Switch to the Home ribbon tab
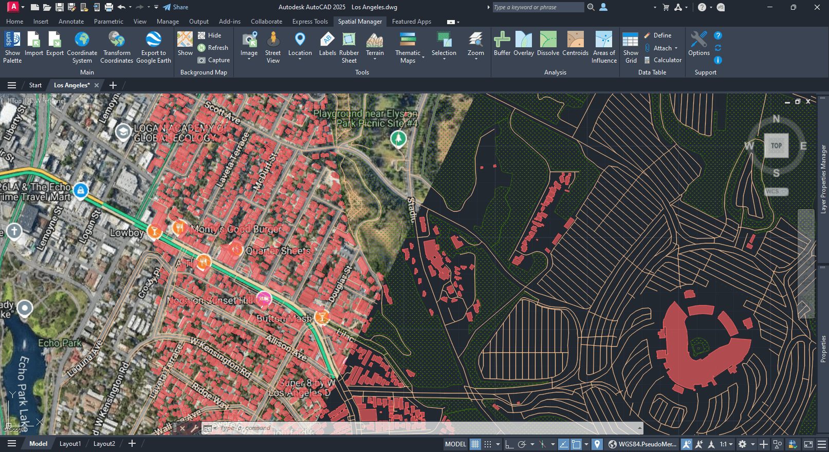Image resolution: width=829 pixels, height=452 pixels. (14, 22)
